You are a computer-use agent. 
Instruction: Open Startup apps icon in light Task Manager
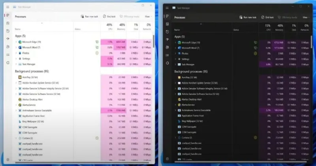click(8, 39)
